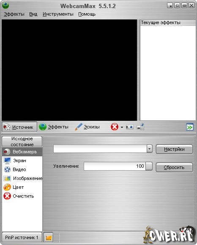197x245 pixels.
Task: Click the Настрйки button
Action: pyautogui.click(x=174, y=150)
